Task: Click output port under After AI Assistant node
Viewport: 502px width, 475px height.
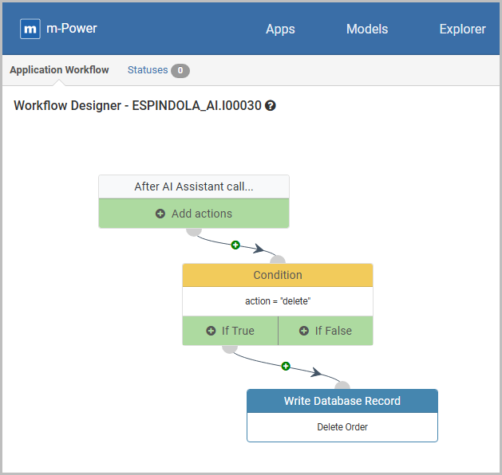Action: 193,230
